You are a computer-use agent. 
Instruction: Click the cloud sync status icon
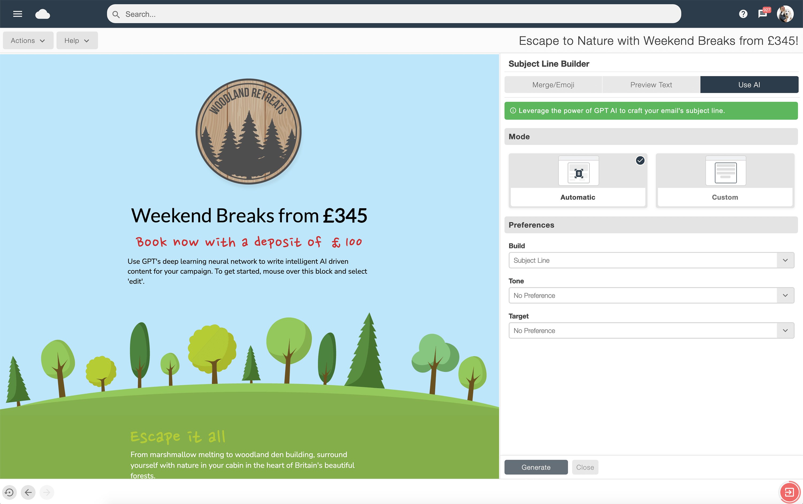42,13
